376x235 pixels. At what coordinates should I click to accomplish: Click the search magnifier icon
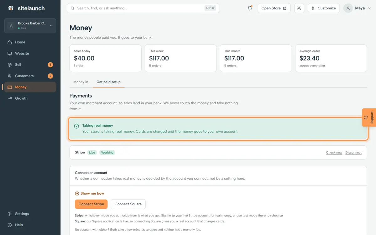coord(73,8)
